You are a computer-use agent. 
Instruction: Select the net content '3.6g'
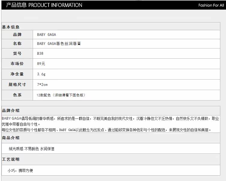click(x=41, y=74)
